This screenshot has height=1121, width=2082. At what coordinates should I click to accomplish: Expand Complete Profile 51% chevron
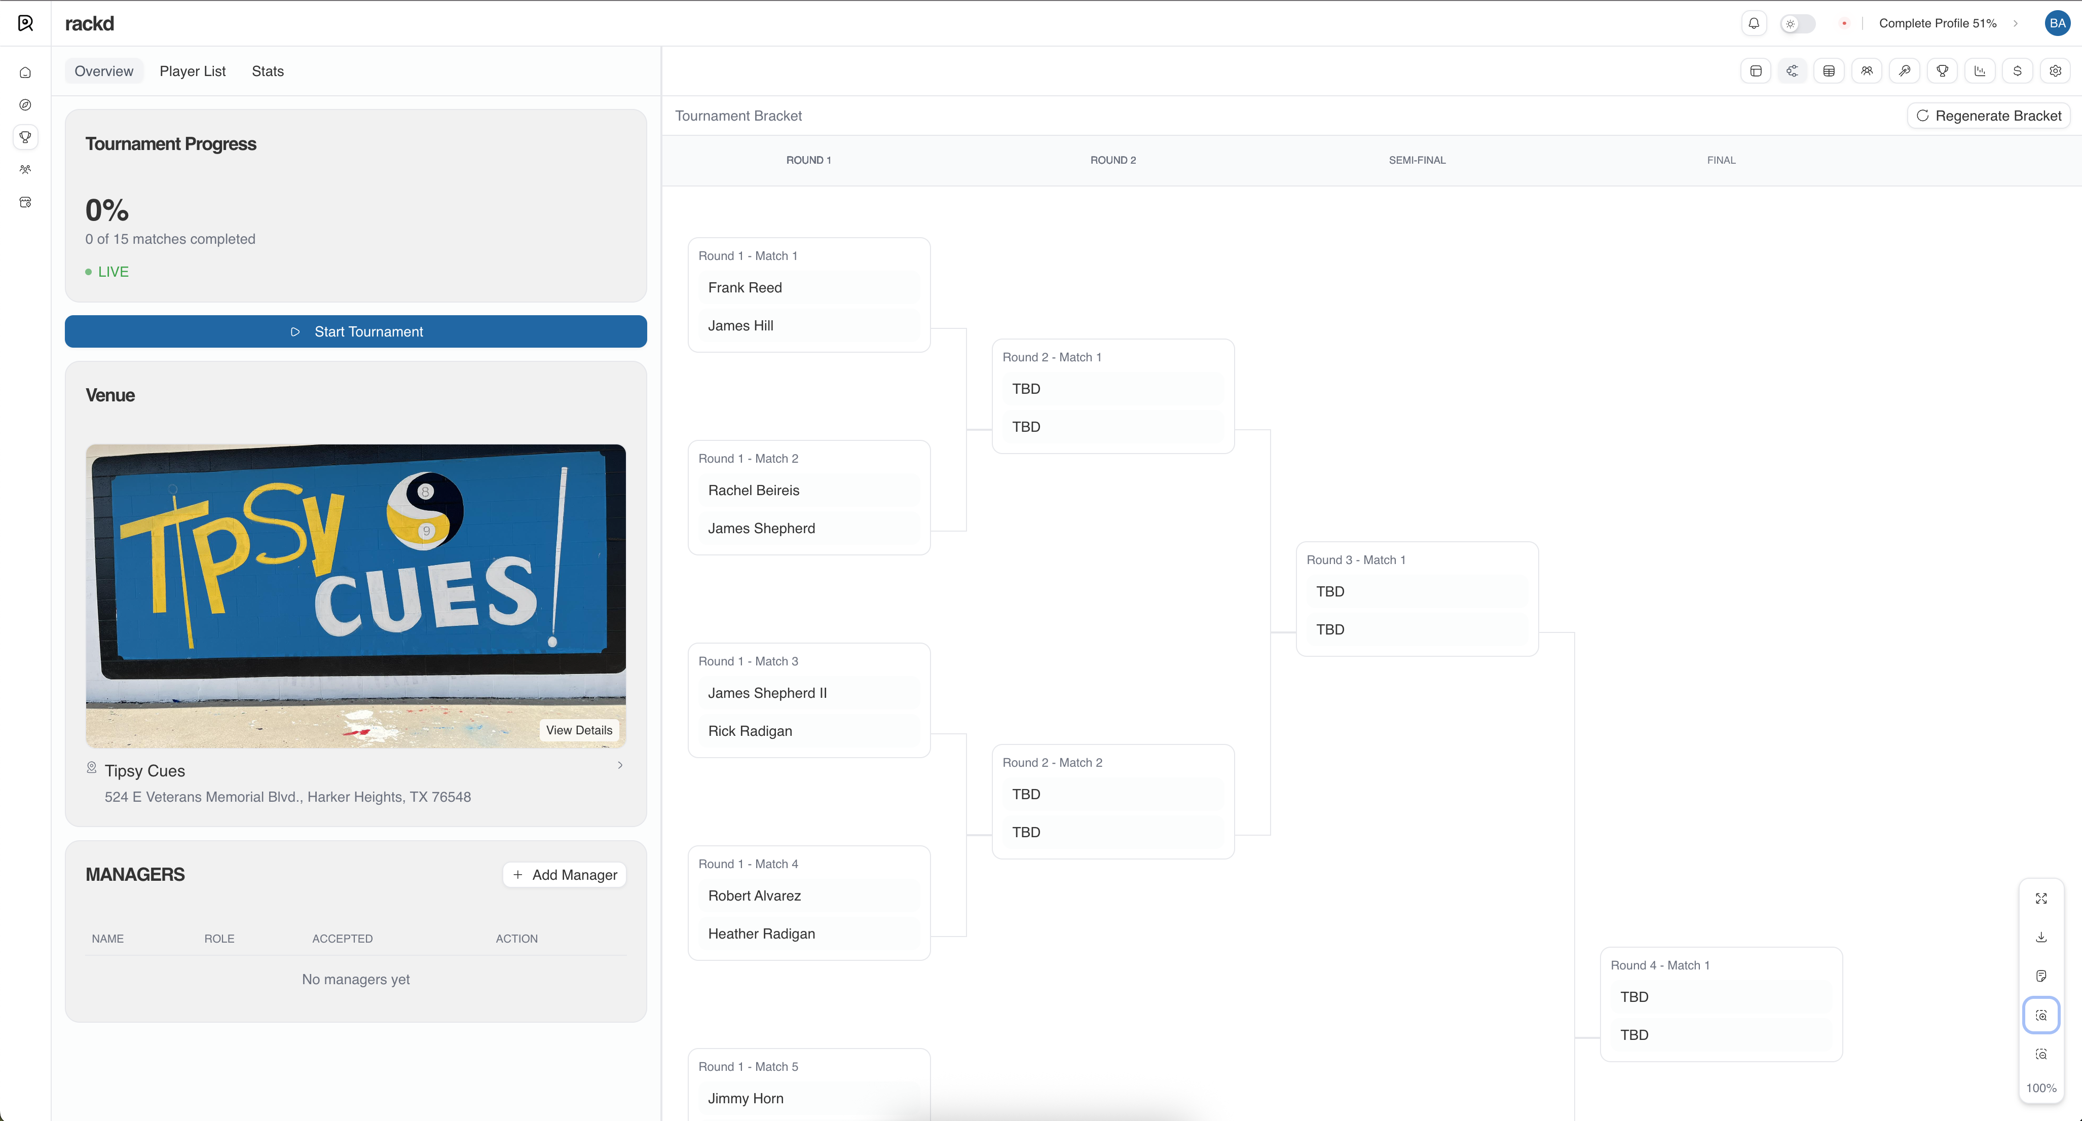click(x=2016, y=23)
